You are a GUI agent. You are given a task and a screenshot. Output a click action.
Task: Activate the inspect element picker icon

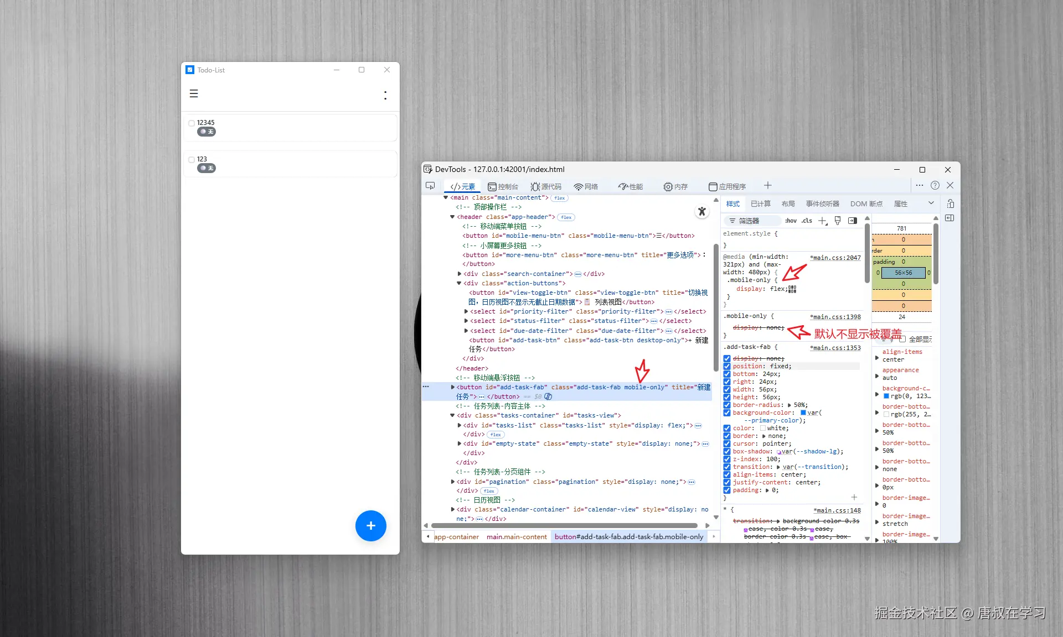click(430, 186)
